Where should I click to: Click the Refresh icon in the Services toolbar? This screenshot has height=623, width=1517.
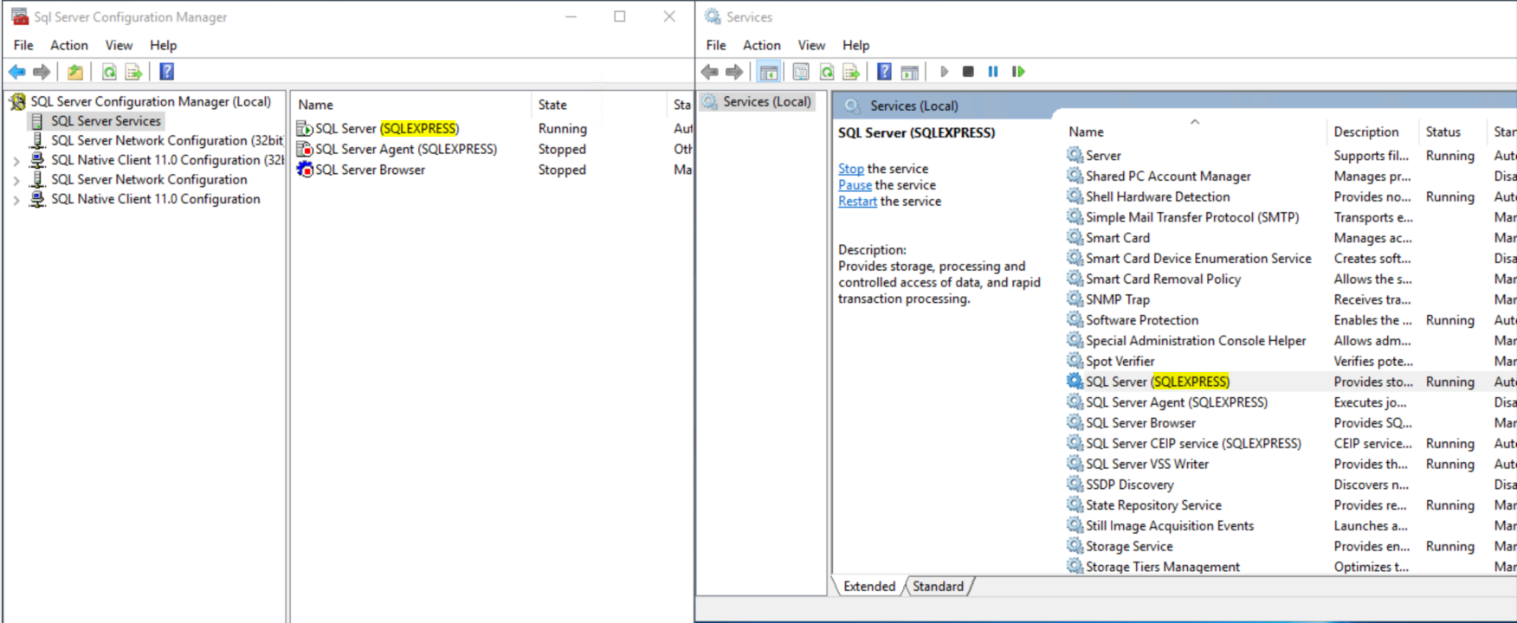pos(827,72)
